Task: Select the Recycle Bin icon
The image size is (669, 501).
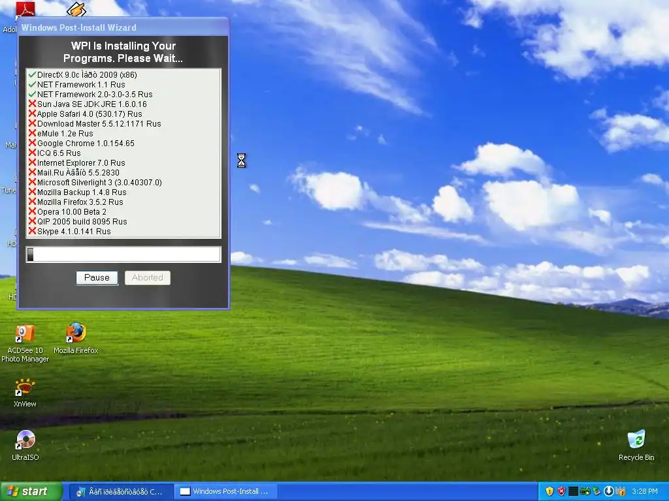Action: 636,446
